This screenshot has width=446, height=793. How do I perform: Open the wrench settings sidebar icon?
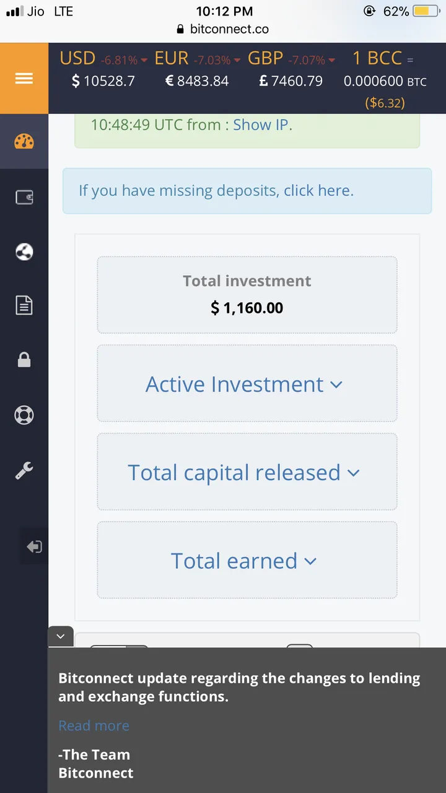click(x=24, y=470)
